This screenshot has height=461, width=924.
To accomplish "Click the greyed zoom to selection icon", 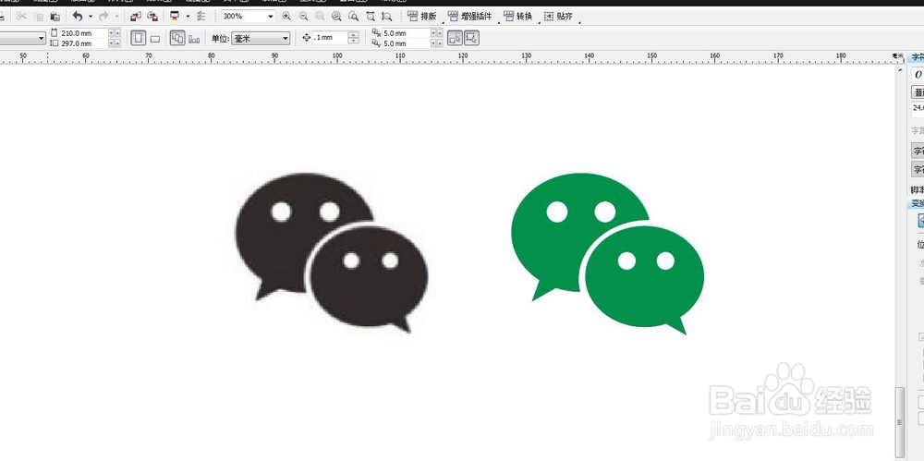I will click(x=320, y=16).
